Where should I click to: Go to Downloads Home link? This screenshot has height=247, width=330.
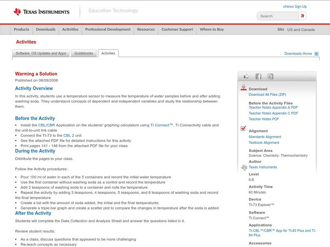[298, 54]
